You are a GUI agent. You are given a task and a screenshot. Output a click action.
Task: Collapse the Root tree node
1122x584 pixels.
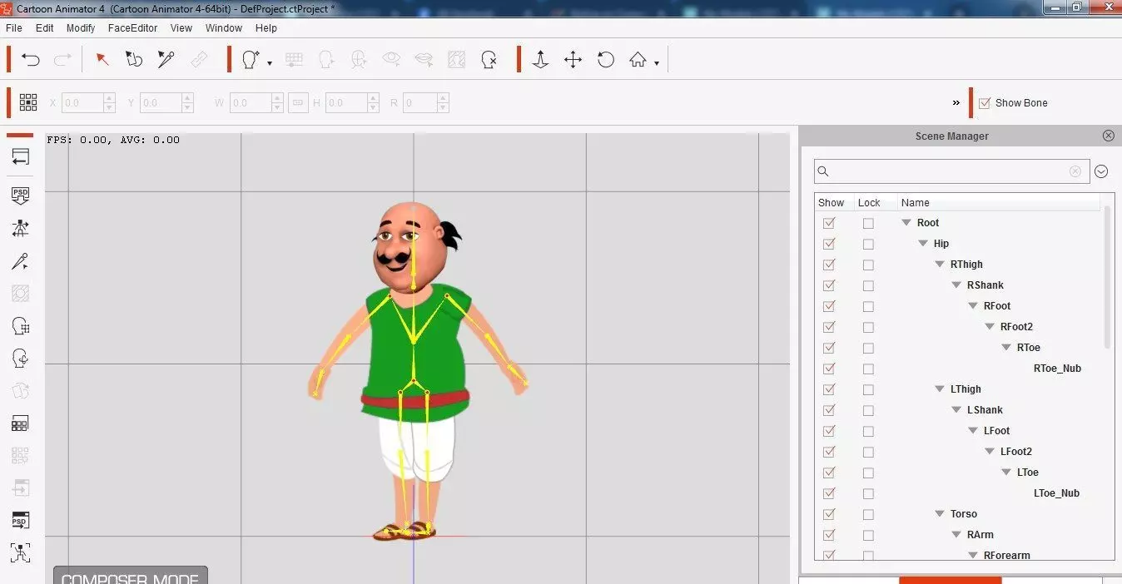pos(906,223)
